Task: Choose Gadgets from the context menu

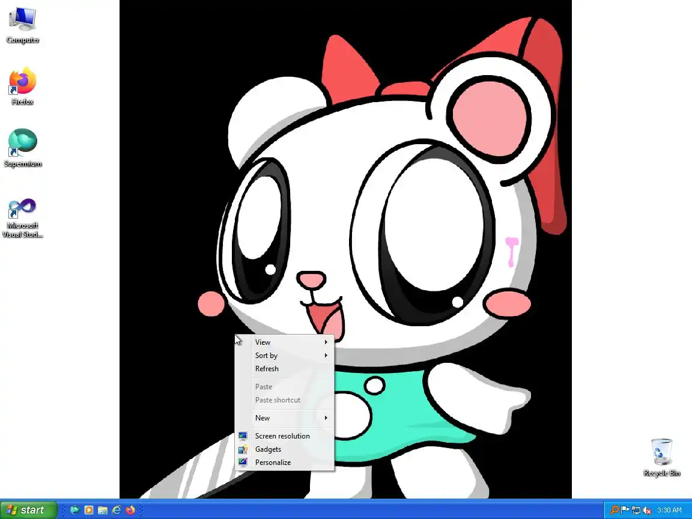Action: [x=284, y=449]
